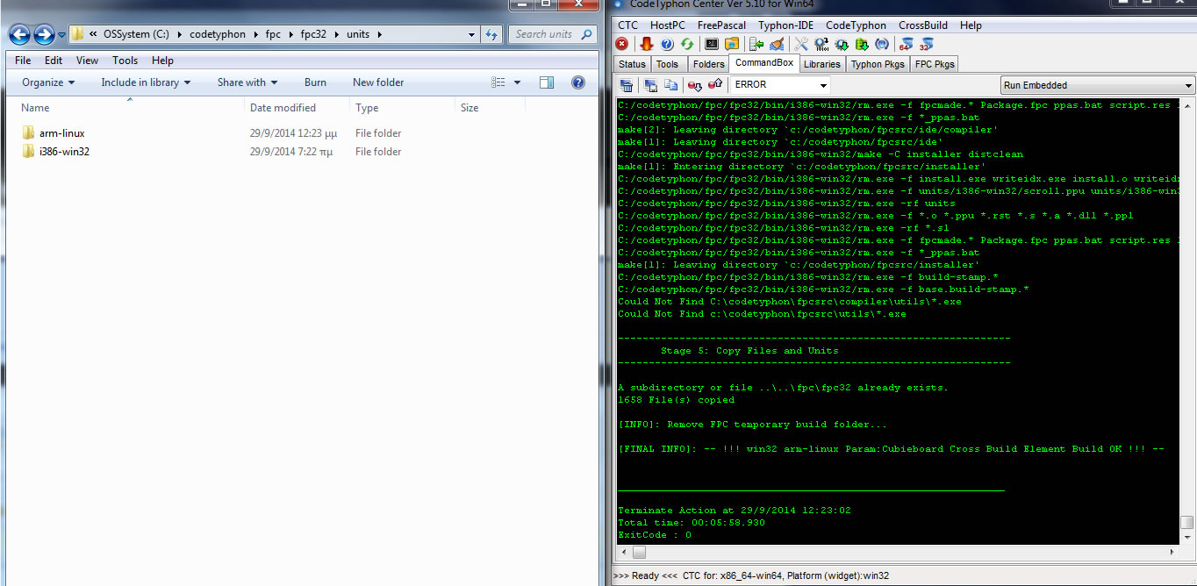Click the Burn button in Explorer
Image resolution: width=1197 pixels, height=586 pixels.
(315, 82)
